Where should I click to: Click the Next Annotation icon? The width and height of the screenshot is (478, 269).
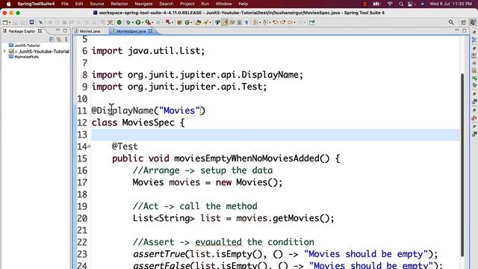click(x=255, y=22)
